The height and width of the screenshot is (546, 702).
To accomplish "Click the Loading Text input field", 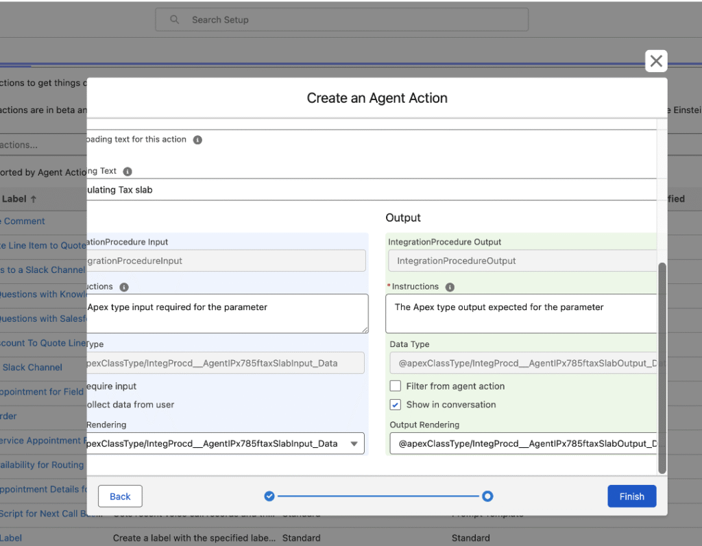I will 372,189.
